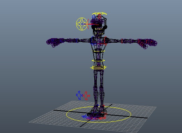The image size is (182, 133).
Task: Select the blue arrow control on top of head
Action: pyautogui.click(x=94, y=16)
